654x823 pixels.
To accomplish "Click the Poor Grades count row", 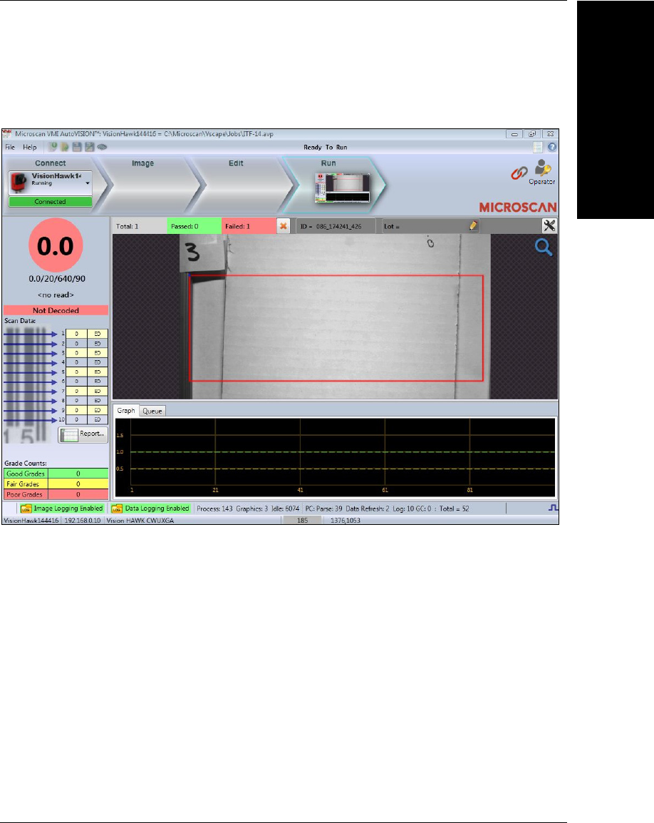I will [56, 494].
